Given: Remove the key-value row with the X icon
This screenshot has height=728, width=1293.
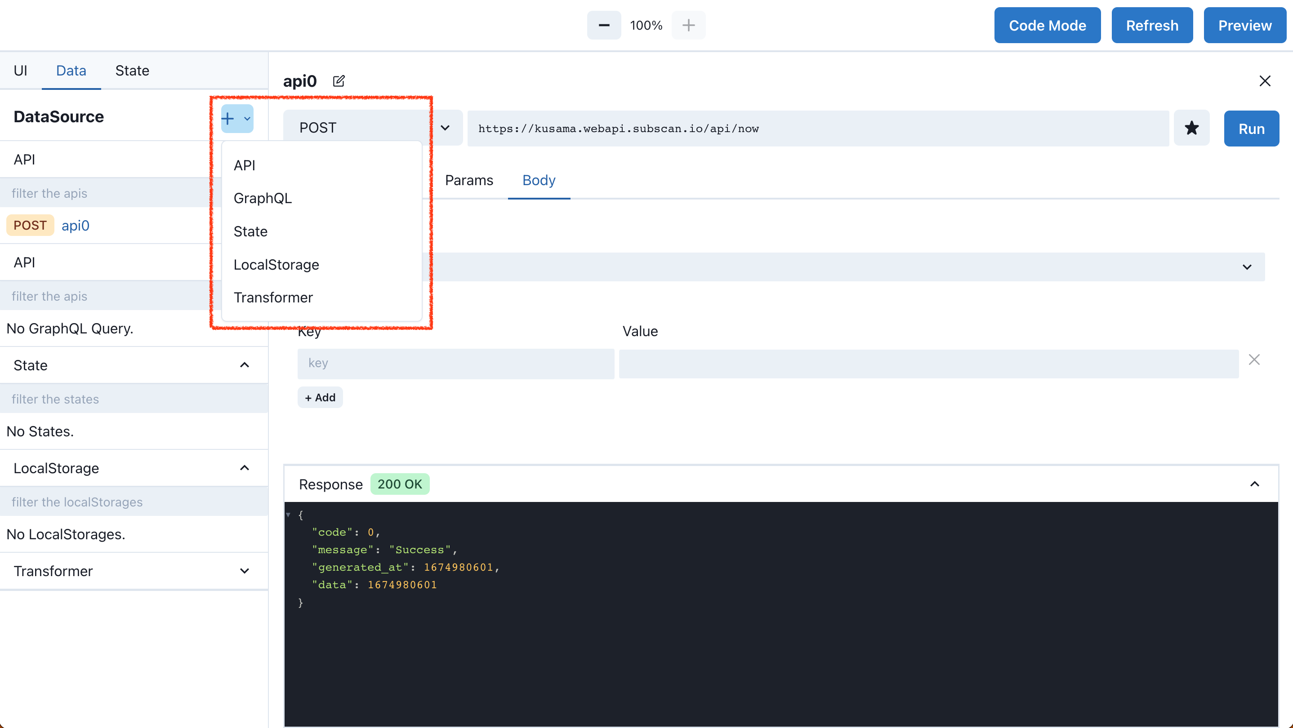Looking at the screenshot, I should (x=1254, y=360).
